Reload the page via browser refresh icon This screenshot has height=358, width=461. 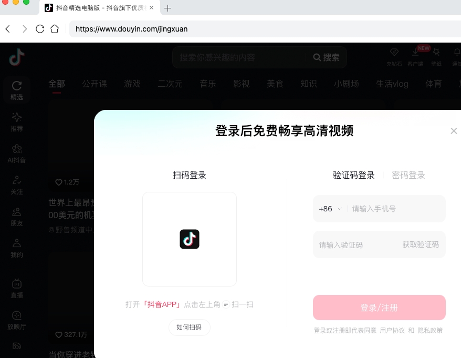point(40,29)
